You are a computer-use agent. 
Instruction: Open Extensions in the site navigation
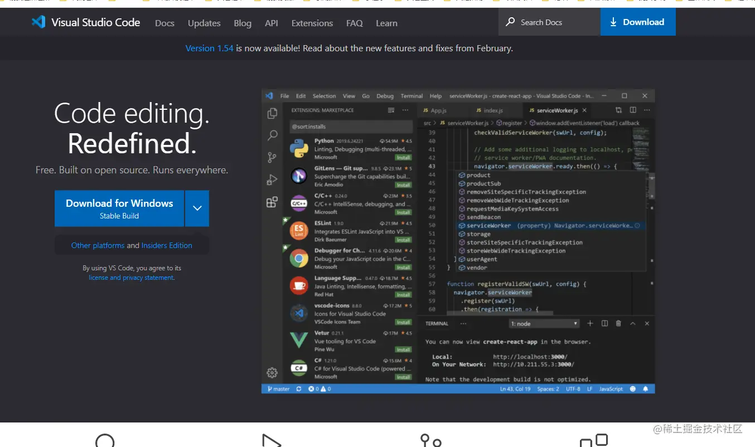pos(312,23)
